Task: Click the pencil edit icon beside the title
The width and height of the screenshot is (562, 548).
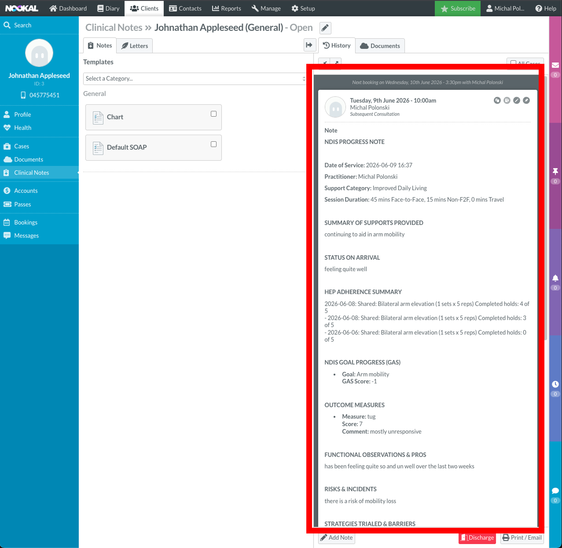Action: click(x=325, y=28)
